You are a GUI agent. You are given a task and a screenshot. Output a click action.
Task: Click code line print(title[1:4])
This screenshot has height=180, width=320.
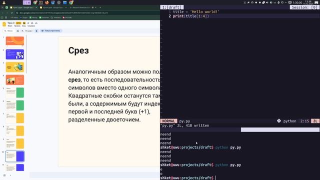[191, 16]
